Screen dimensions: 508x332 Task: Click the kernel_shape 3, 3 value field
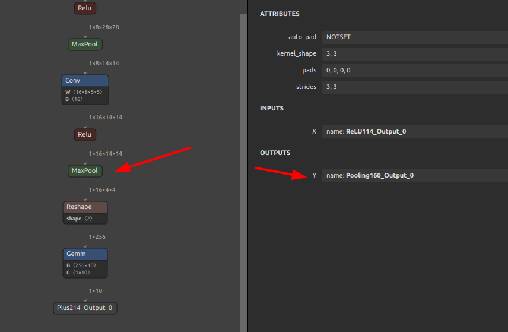click(x=414, y=53)
